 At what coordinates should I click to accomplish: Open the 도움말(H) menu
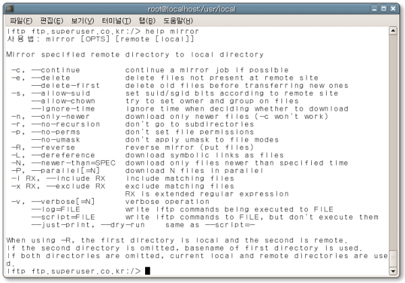coord(178,21)
